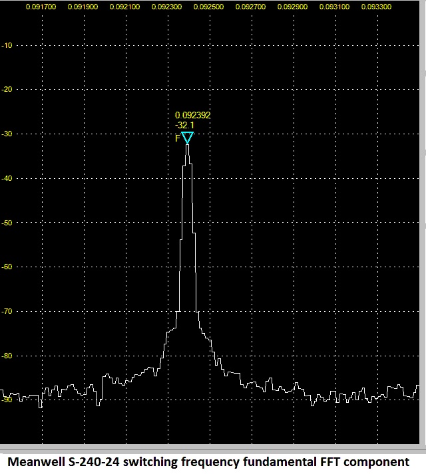Click frequency axis label 0.092900
Image resolution: width=426 pixels, height=474 pixels.
[x=292, y=7]
